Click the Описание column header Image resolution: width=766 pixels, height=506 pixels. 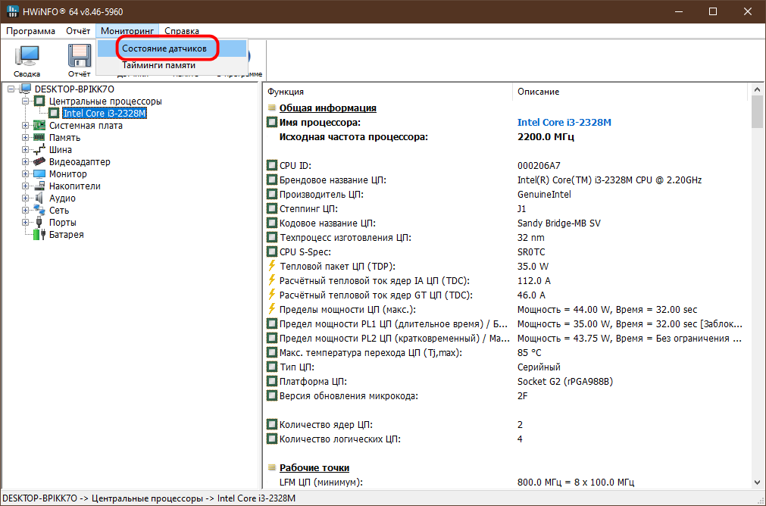click(x=630, y=92)
